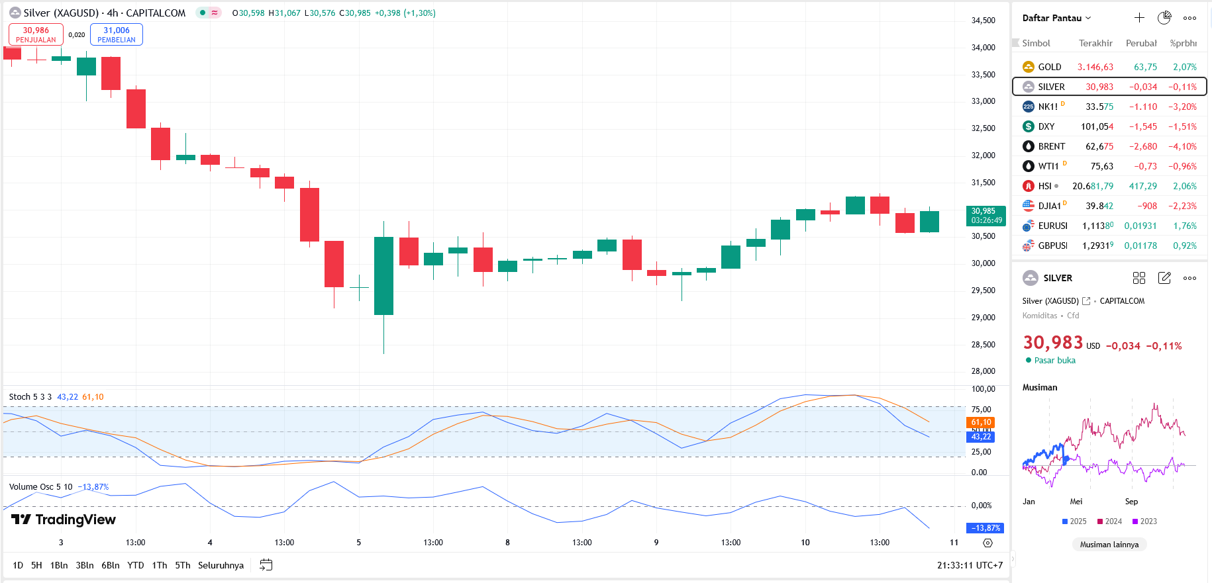This screenshot has height=583, width=1212.
Task: Click the edit note icon in SILVER panel
Action: [x=1164, y=278]
